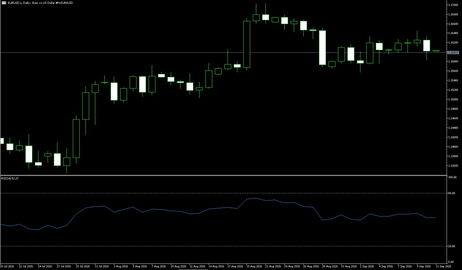This screenshot has height=270, width=462.
Task: Select the current price tag 1.16073
Action: 453,52
